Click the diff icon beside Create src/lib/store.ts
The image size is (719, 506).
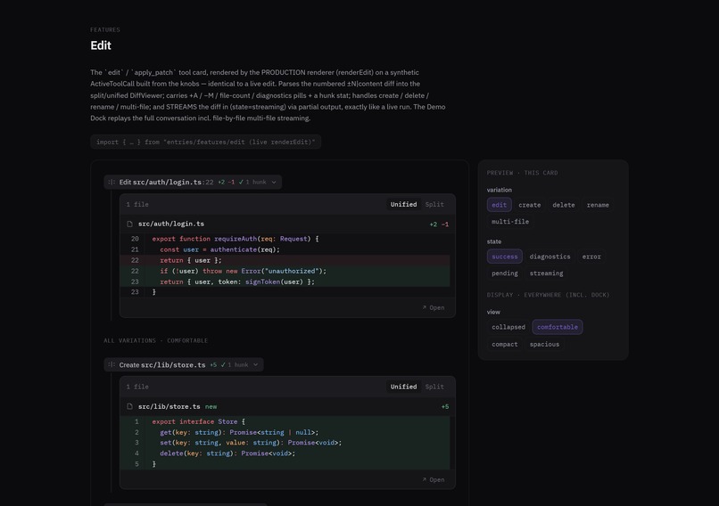click(112, 365)
